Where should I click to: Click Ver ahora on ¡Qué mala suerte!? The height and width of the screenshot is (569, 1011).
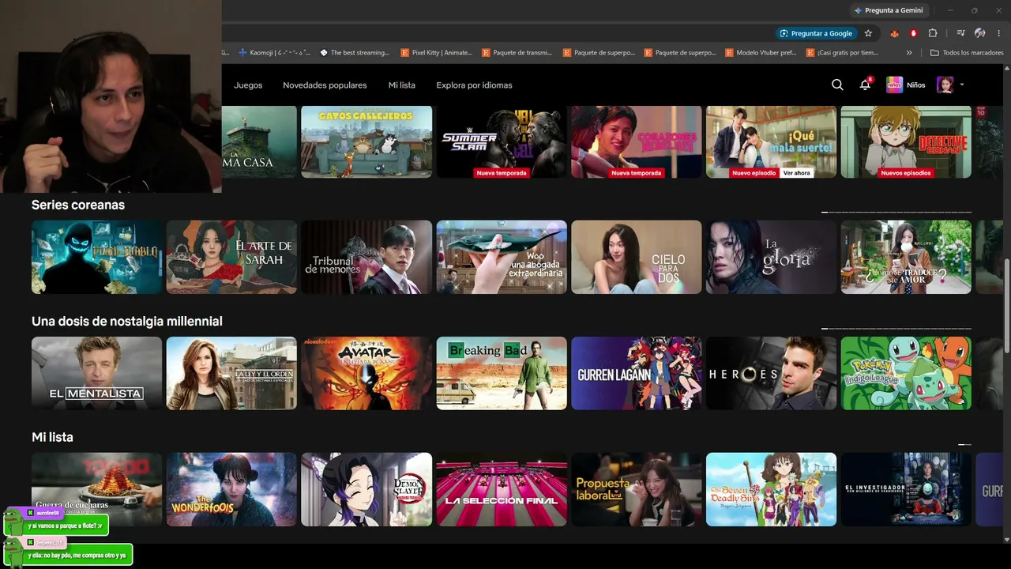(796, 173)
